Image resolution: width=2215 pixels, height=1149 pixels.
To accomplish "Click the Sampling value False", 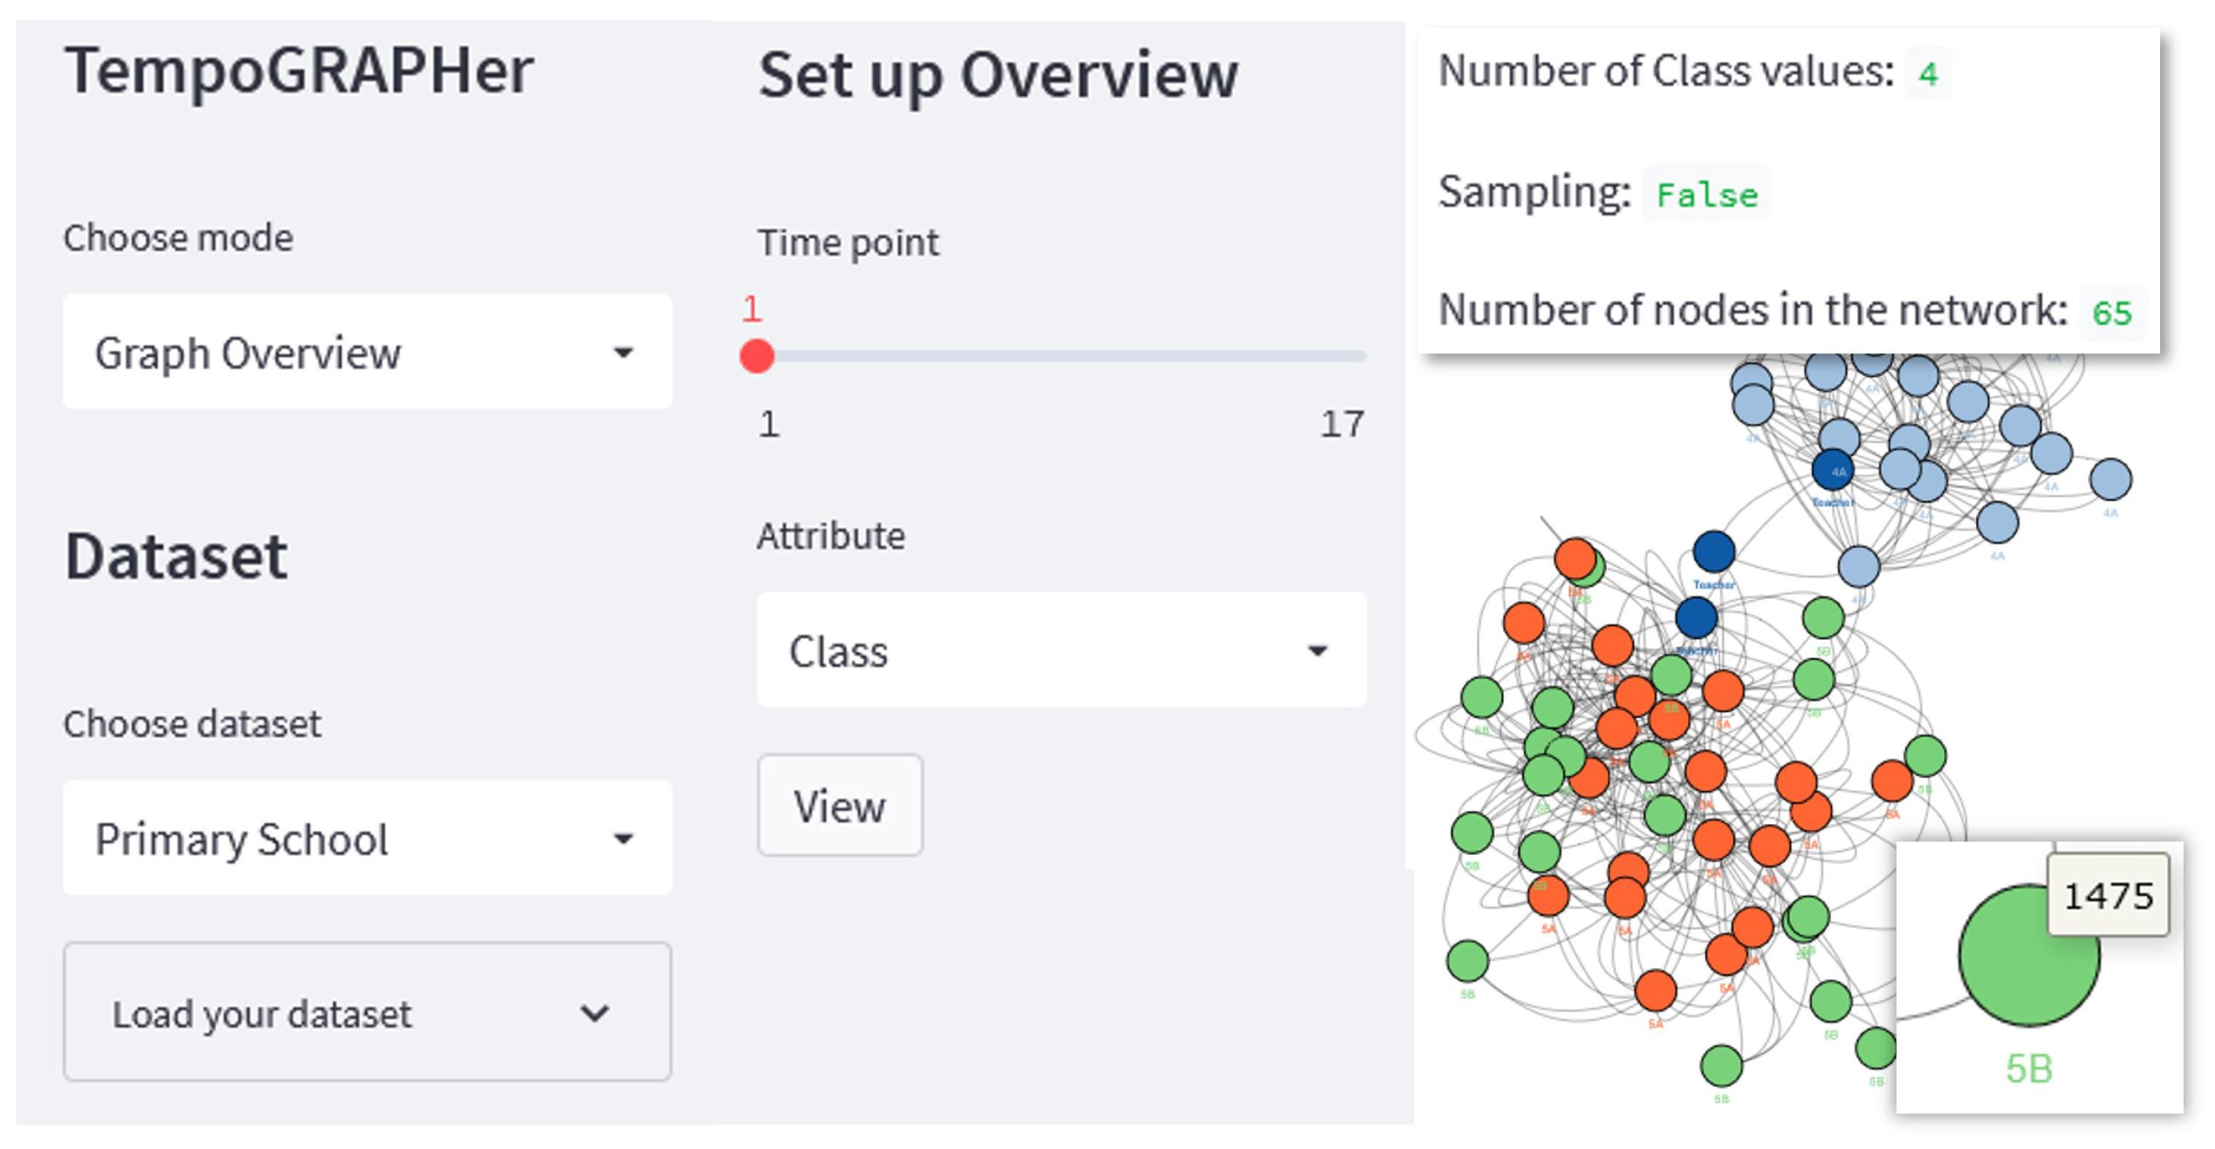I will (x=1707, y=194).
